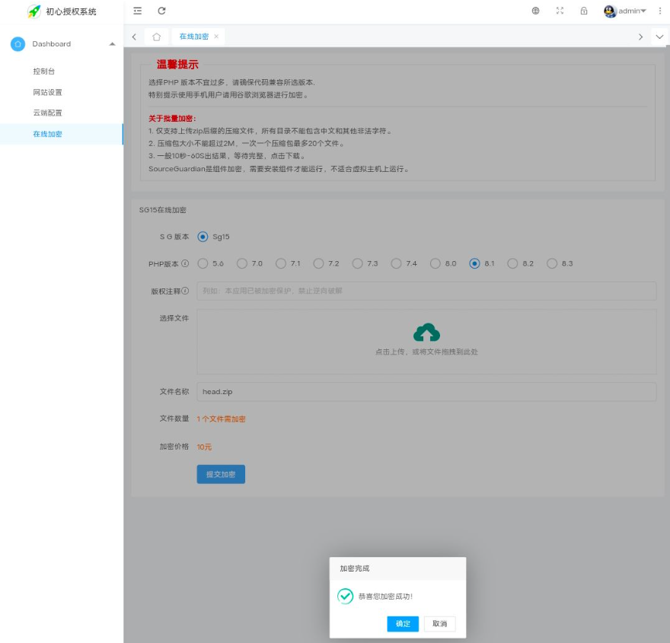Viewport: 670px width, 643px height.
Task: Click the lock screen icon
Action: coord(584,11)
